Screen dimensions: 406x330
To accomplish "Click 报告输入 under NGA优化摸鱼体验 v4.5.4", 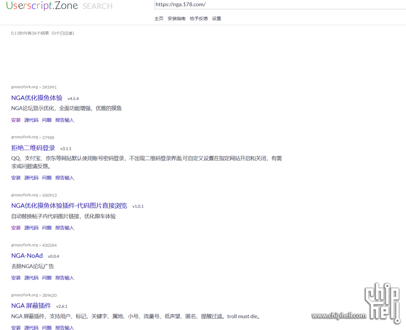I will point(65,120).
